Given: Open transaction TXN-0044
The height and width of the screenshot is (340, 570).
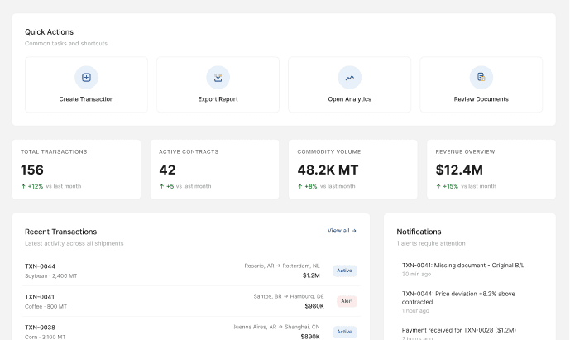Looking at the screenshot, I should point(191,271).
